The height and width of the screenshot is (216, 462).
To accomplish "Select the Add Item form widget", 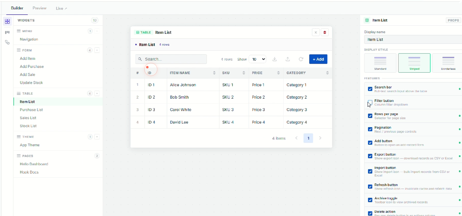I will click(28, 58).
